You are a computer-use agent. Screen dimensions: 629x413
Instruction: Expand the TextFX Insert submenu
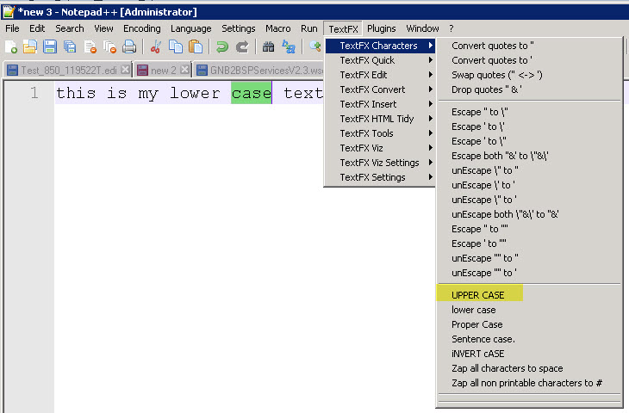380,104
